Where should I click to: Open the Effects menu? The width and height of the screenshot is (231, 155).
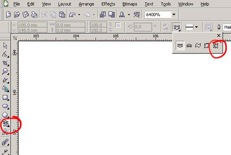[108, 4]
